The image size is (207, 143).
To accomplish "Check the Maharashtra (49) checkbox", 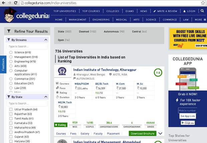I will click(11, 128).
